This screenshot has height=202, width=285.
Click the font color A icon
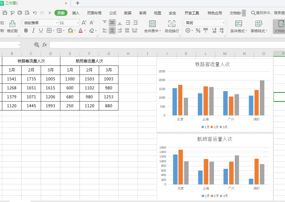(80, 30)
